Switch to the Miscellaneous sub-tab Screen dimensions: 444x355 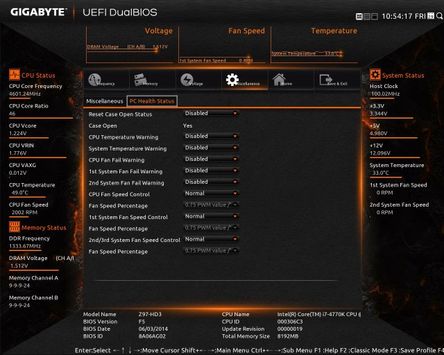pos(105,101)
